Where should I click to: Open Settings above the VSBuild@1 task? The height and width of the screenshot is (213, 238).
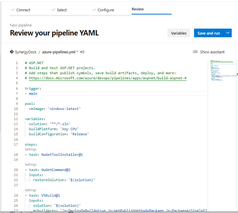click(x=31, y=190)
